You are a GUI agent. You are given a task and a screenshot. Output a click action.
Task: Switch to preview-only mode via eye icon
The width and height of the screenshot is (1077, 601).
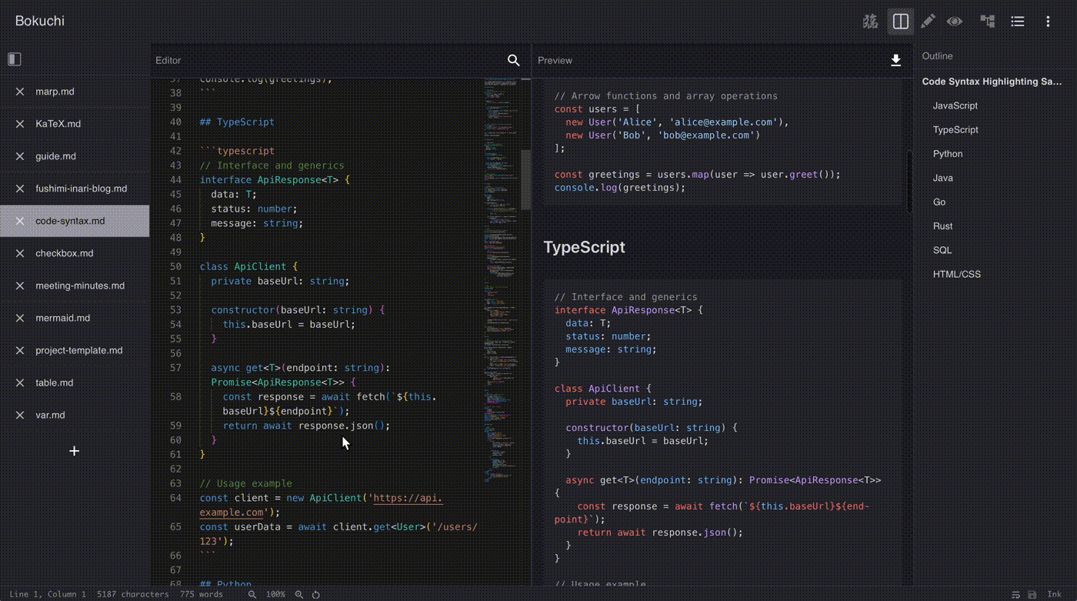pyautogui.click(x=955, y=22)
